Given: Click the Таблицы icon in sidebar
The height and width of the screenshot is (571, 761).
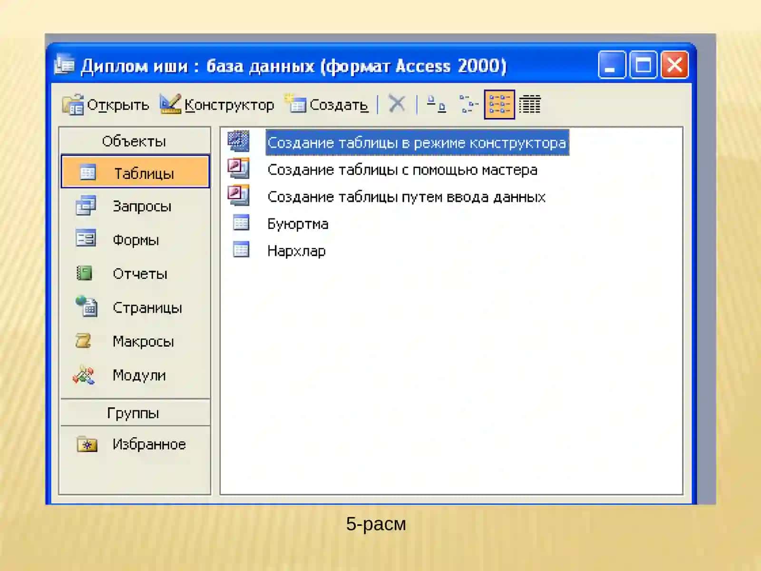Looking at the screenshot, I should coord(88,172).
